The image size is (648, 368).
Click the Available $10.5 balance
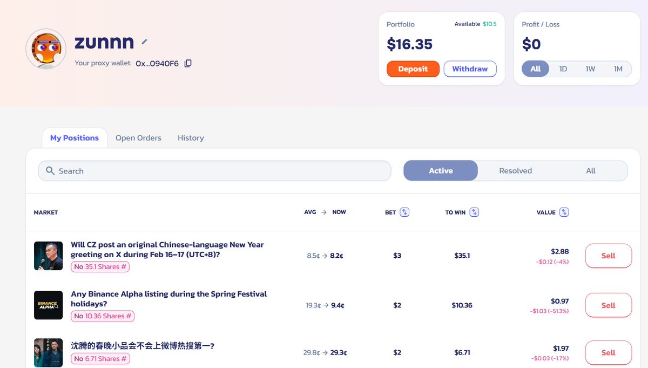475,24
